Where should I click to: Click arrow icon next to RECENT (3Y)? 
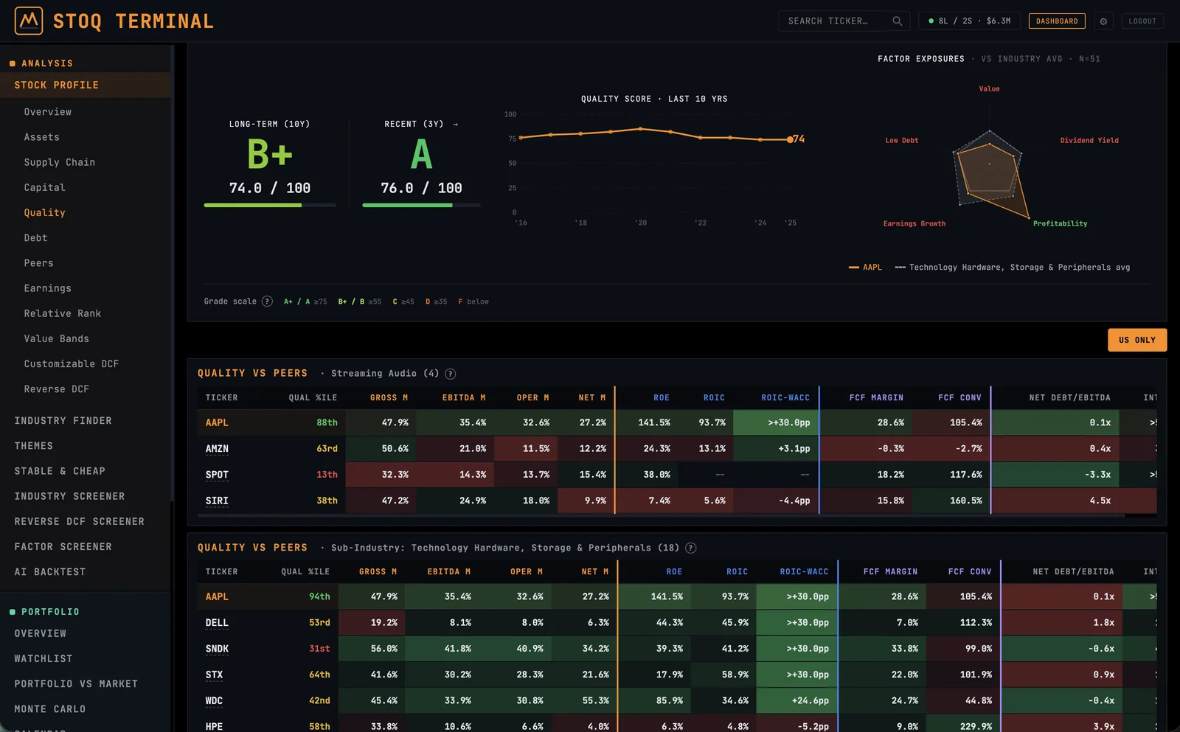[455, 124]
